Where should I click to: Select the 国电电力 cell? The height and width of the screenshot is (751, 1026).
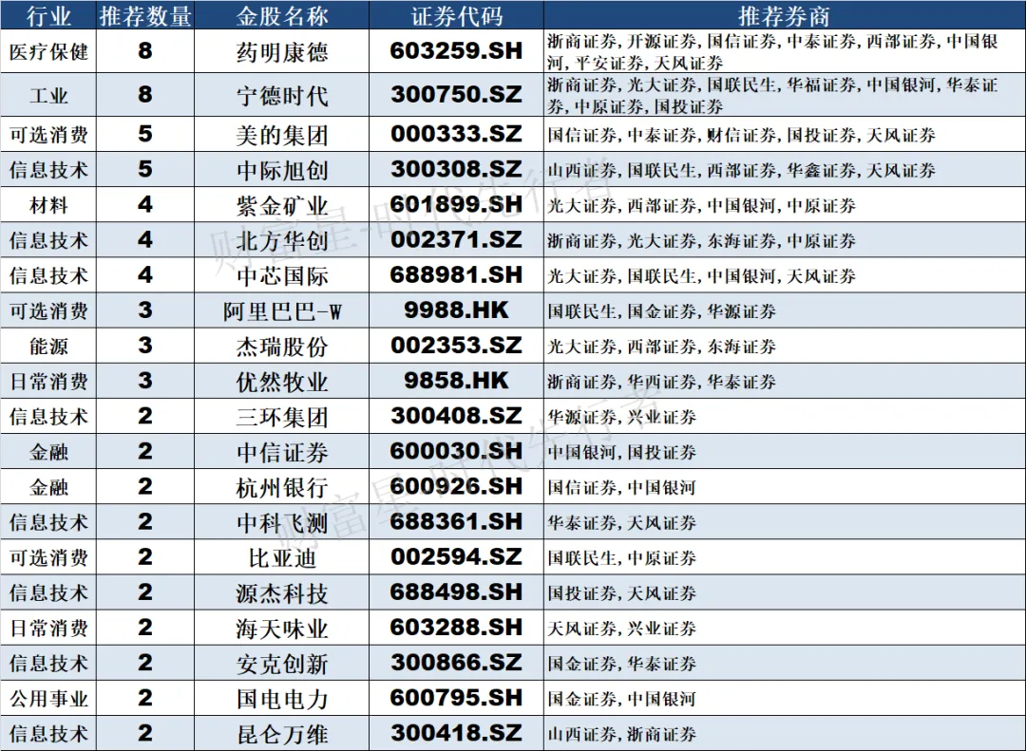click(281, 700)
